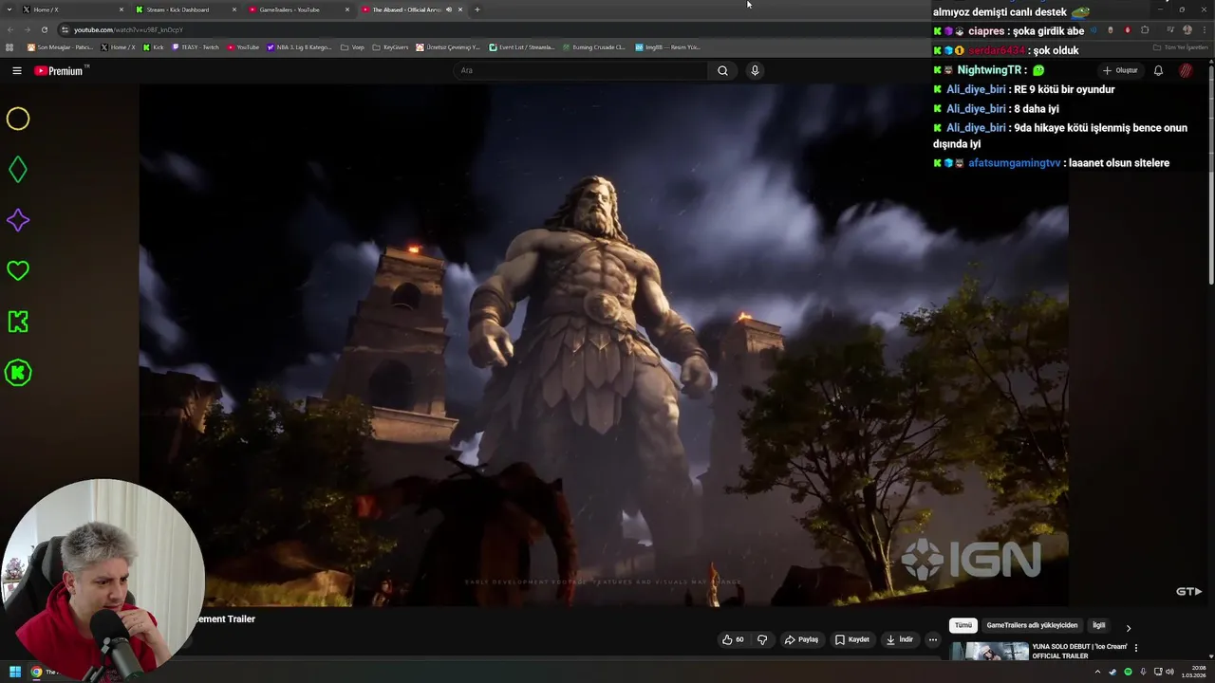Like the video with 60 likes
Screen dimensions: 1215x683
click(x=733, y=639)
